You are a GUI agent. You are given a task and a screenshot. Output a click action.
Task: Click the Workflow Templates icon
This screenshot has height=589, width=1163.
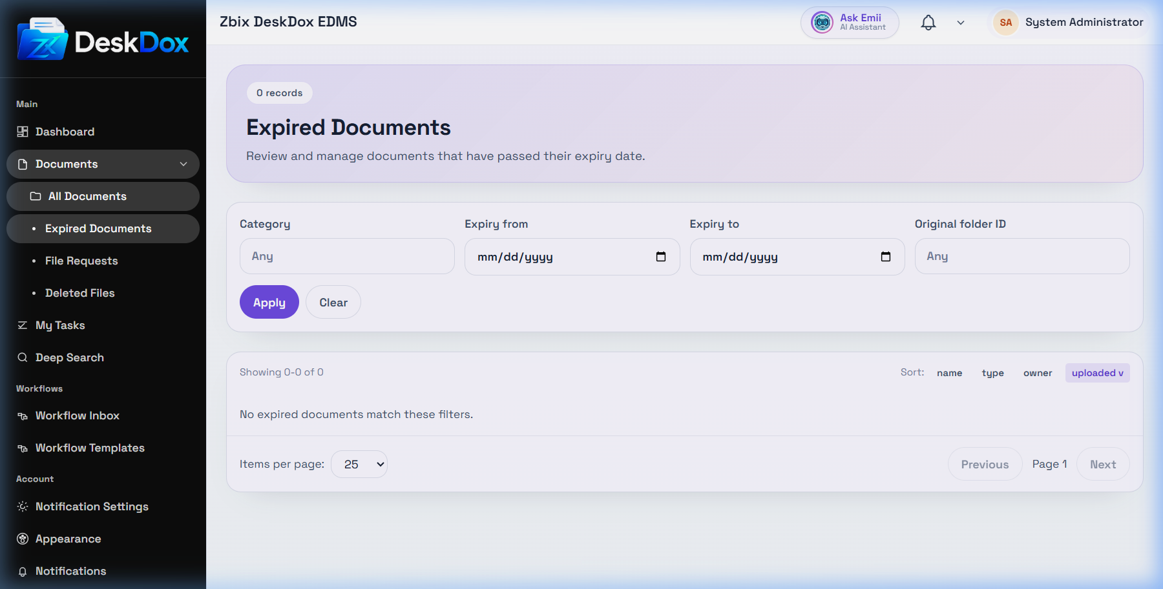(23, 448)
